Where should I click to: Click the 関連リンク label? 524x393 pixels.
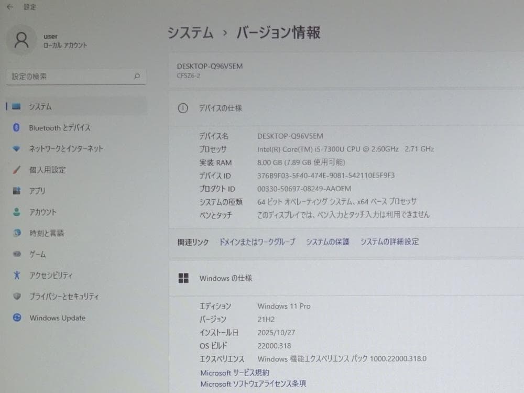193,242
